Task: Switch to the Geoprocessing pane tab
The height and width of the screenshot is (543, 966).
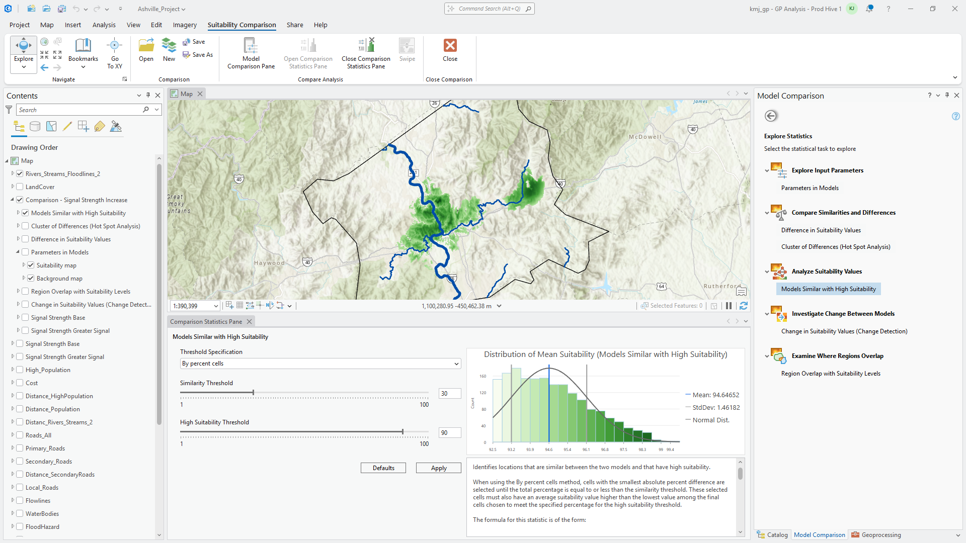Action: tap(876, 535)
